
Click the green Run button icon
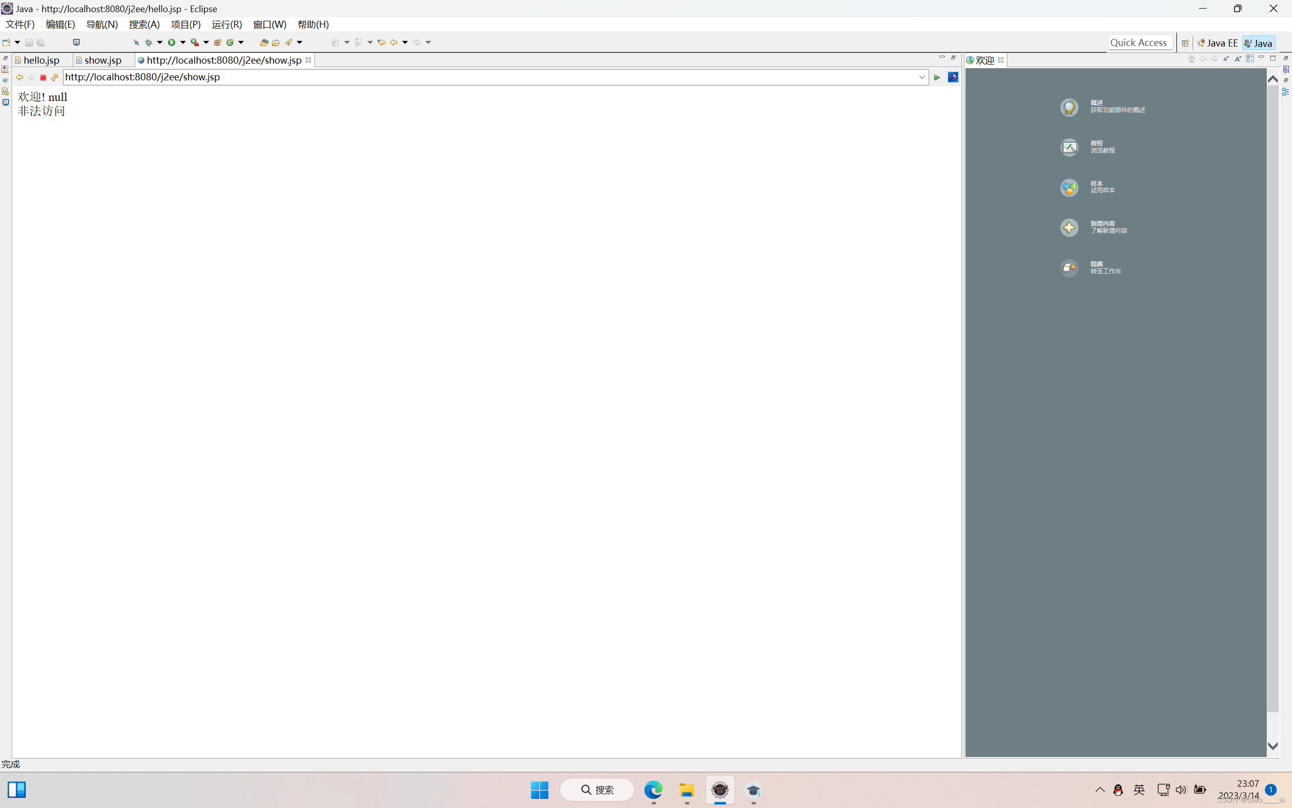(x=172, y=42)
